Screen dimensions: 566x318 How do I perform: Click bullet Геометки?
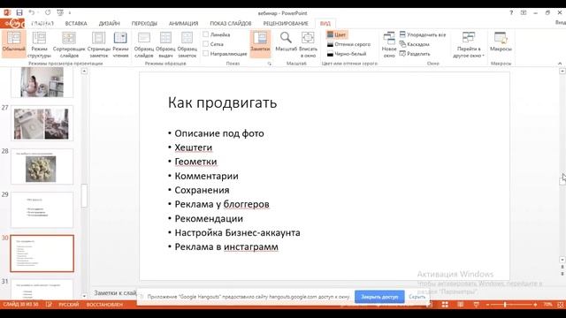[x=195, y=162]
